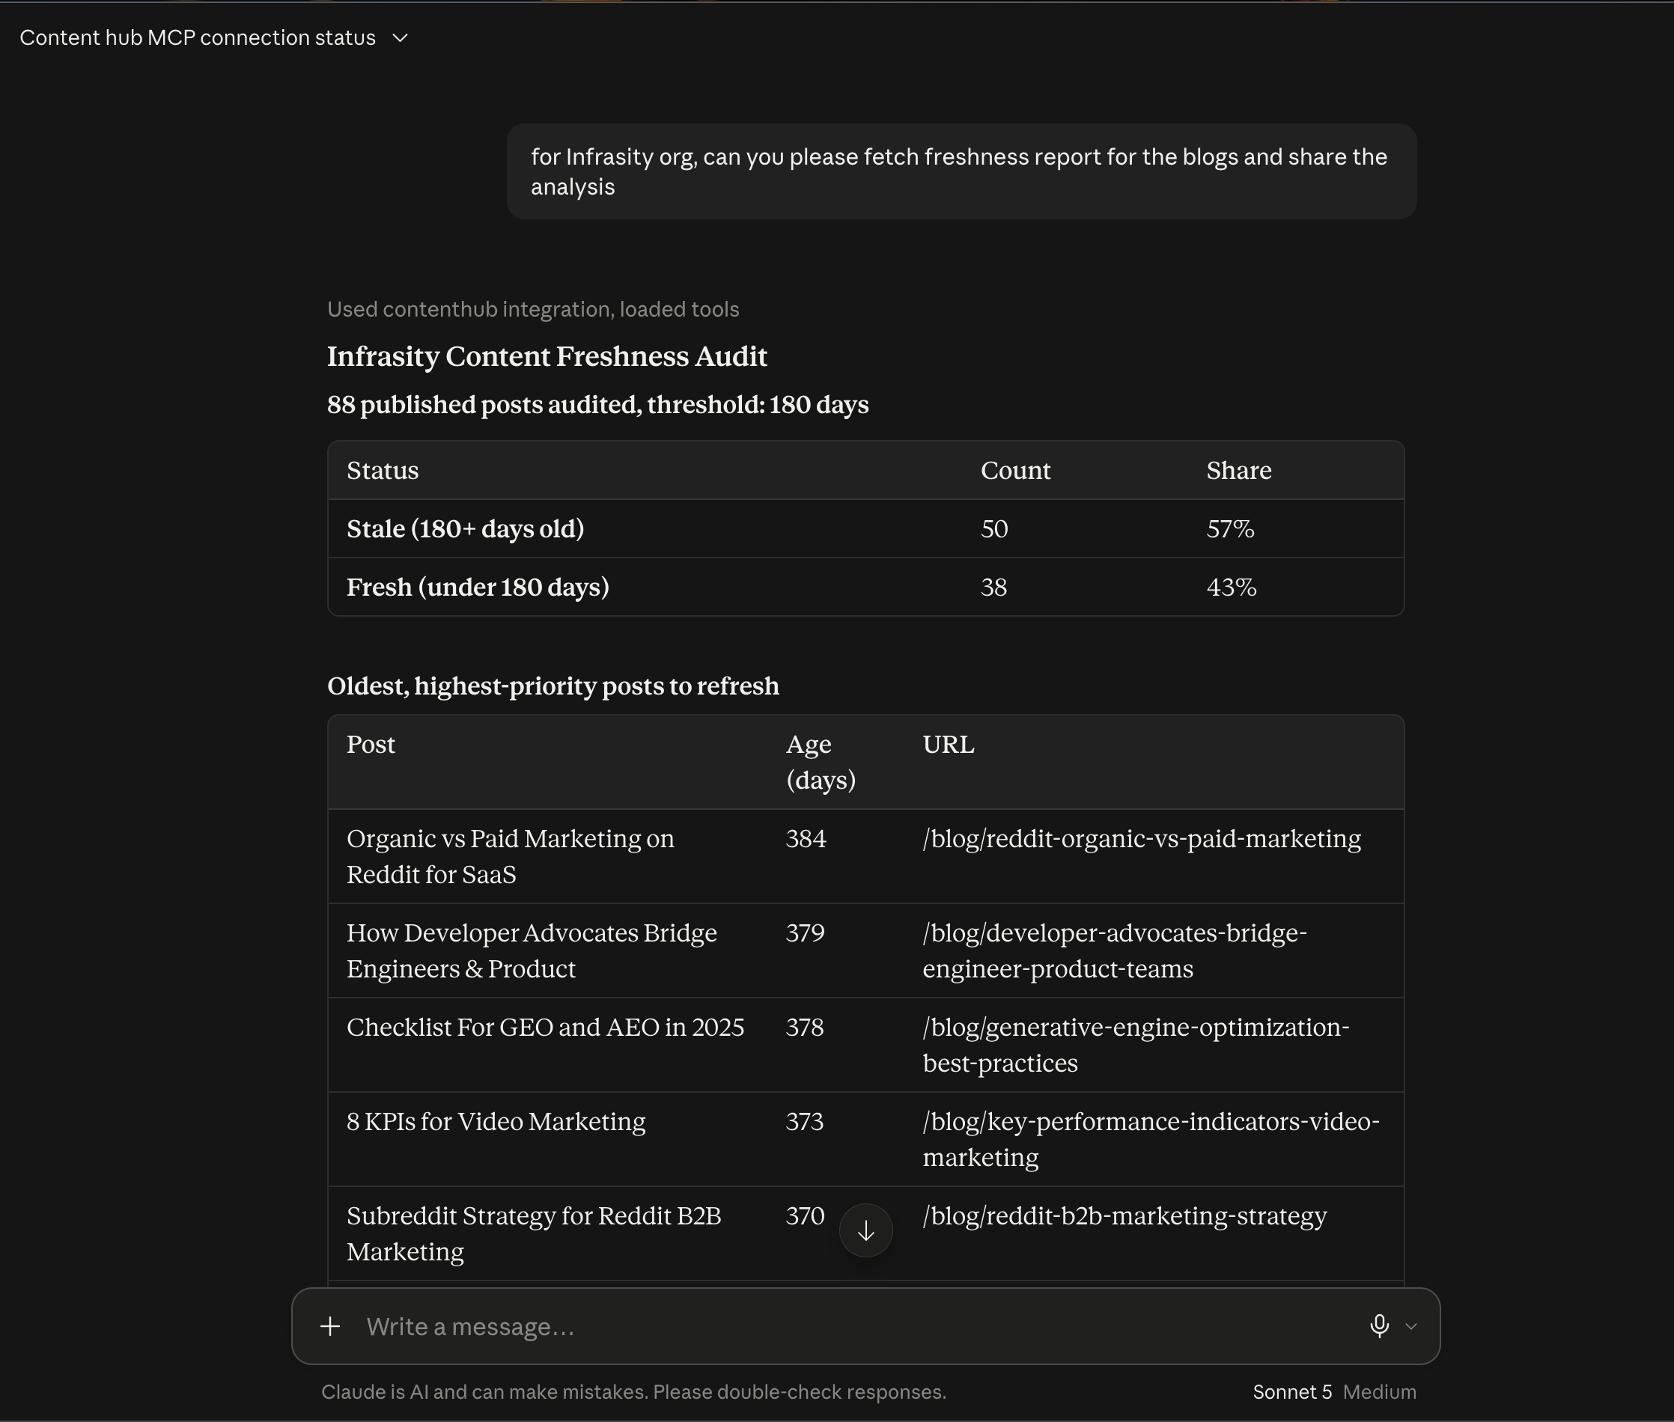
Task: Click 'Subreddit Strategy for Reddit B2B Marketing' title
Action: [x=534, y=1234]
